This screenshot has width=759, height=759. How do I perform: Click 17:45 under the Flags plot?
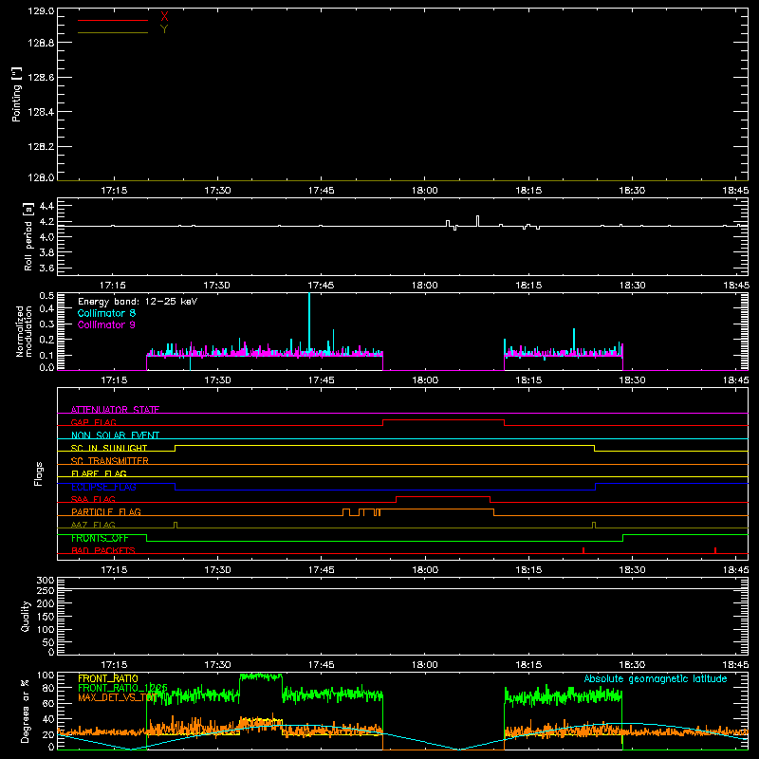[x=321, y=570]
